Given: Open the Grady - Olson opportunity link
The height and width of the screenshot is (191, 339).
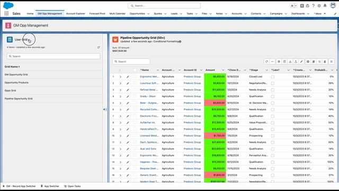Looking at the screenshot, I should 148,97.
